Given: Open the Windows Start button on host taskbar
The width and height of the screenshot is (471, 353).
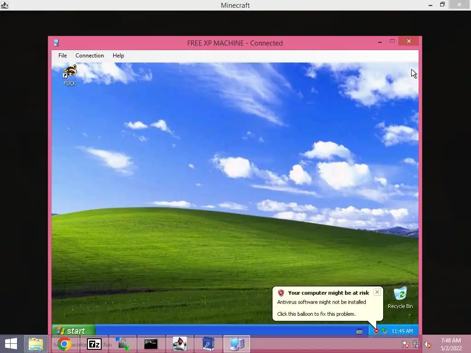Looking at the screenshot, I should [11, 344].
